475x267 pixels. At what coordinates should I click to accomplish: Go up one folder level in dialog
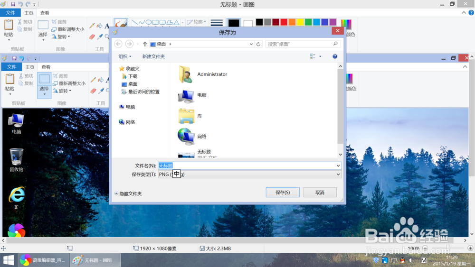click(145, 44)
